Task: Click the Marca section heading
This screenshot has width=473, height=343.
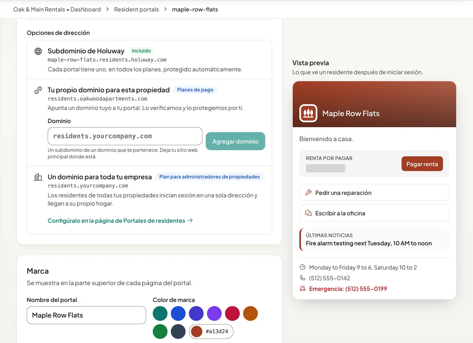Action: tap(38, 271)
